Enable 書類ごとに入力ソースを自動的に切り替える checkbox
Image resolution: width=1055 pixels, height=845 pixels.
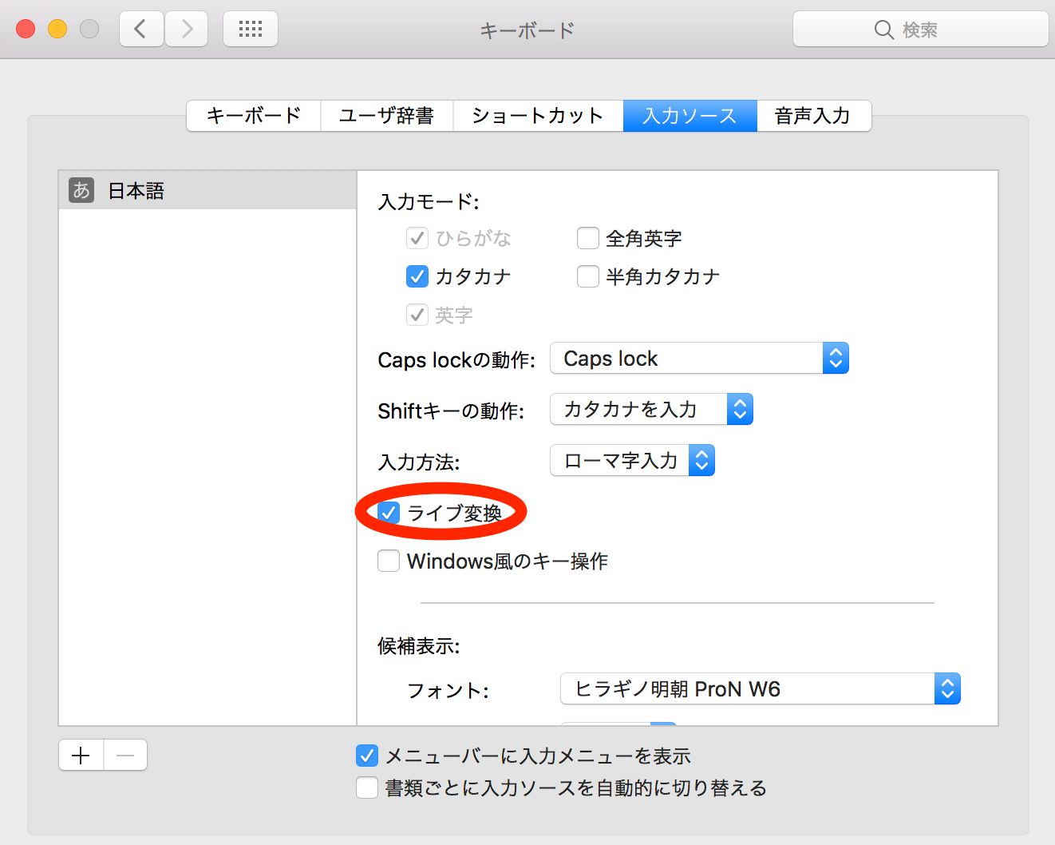(367, 787)
